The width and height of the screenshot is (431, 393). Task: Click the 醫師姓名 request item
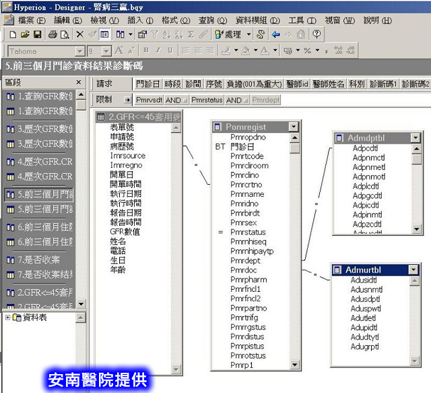pyautogui.click(x=329, y=84)
